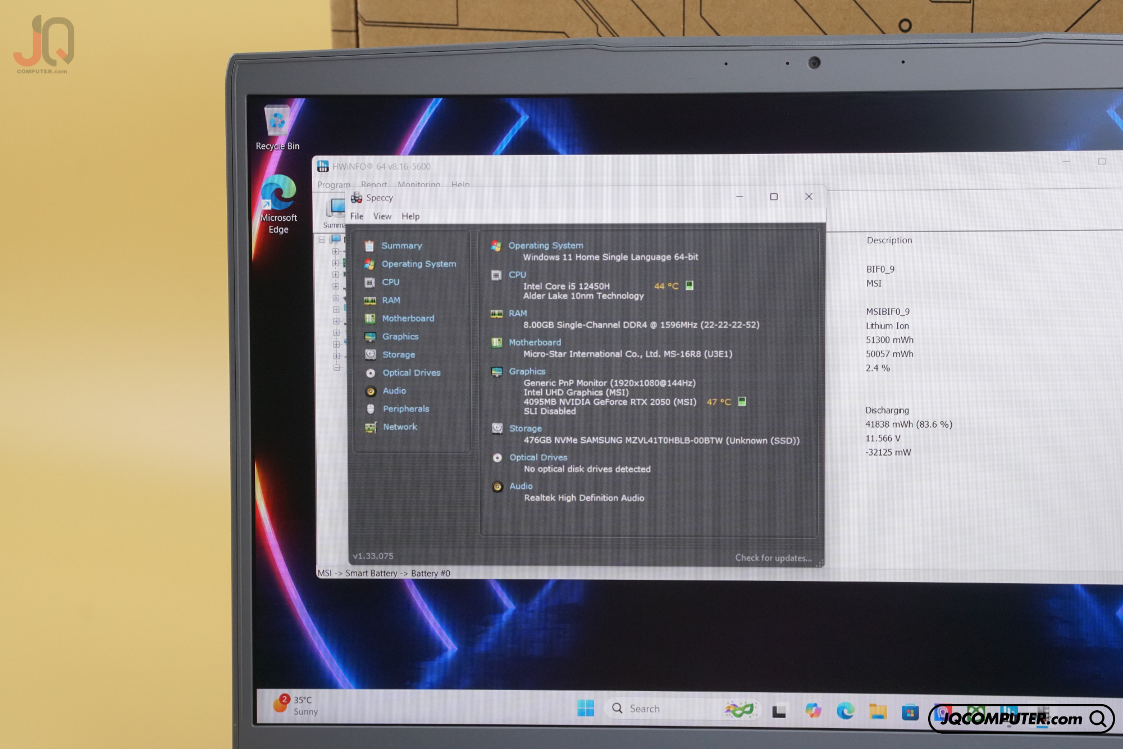Click the green temperature indicator beside 47 °C
The image size is (1123, 749).
click(x=742, y=401)
